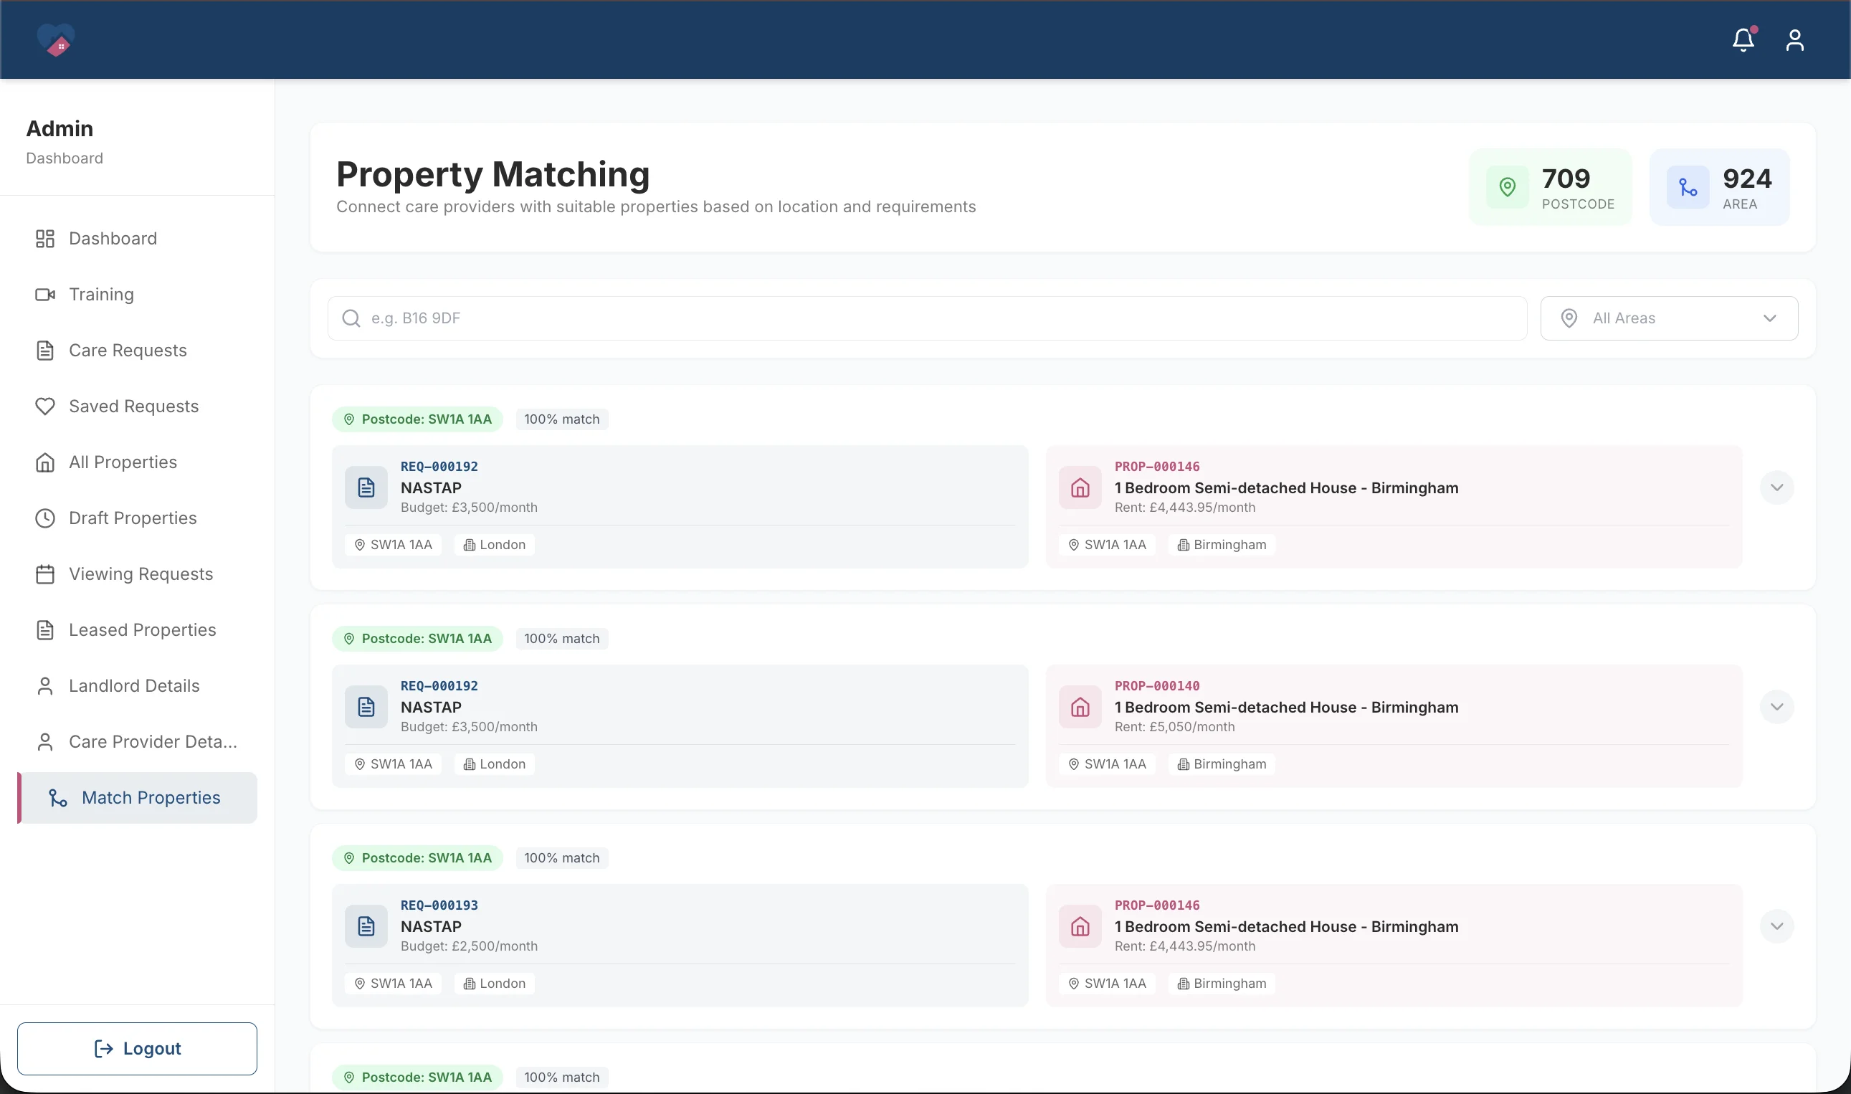1851x1094 pixels.
Task: Click the Admin title in sidebar
Action: tap(60, 128)
